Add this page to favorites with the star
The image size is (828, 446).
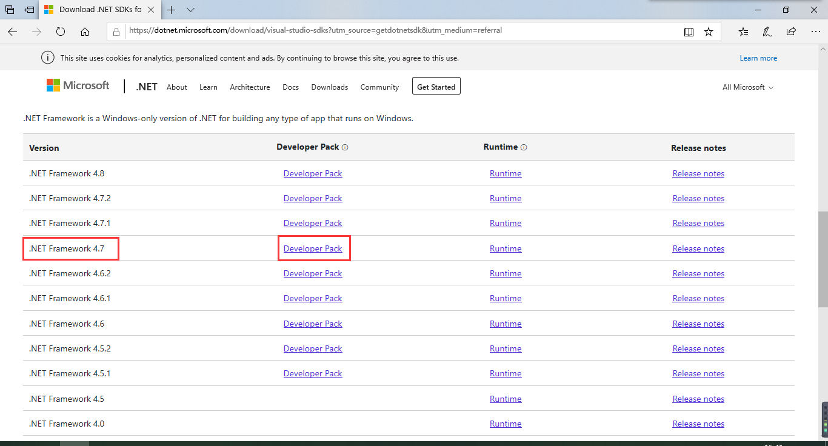[x=709, y=31]
